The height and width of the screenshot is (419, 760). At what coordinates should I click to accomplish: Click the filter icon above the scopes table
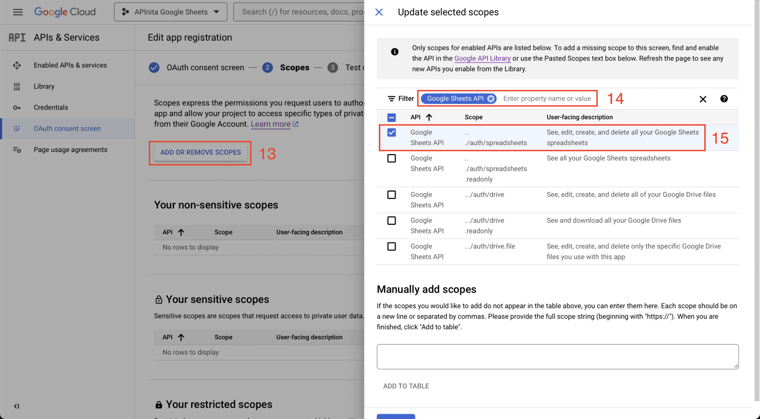tap(391, 98)
